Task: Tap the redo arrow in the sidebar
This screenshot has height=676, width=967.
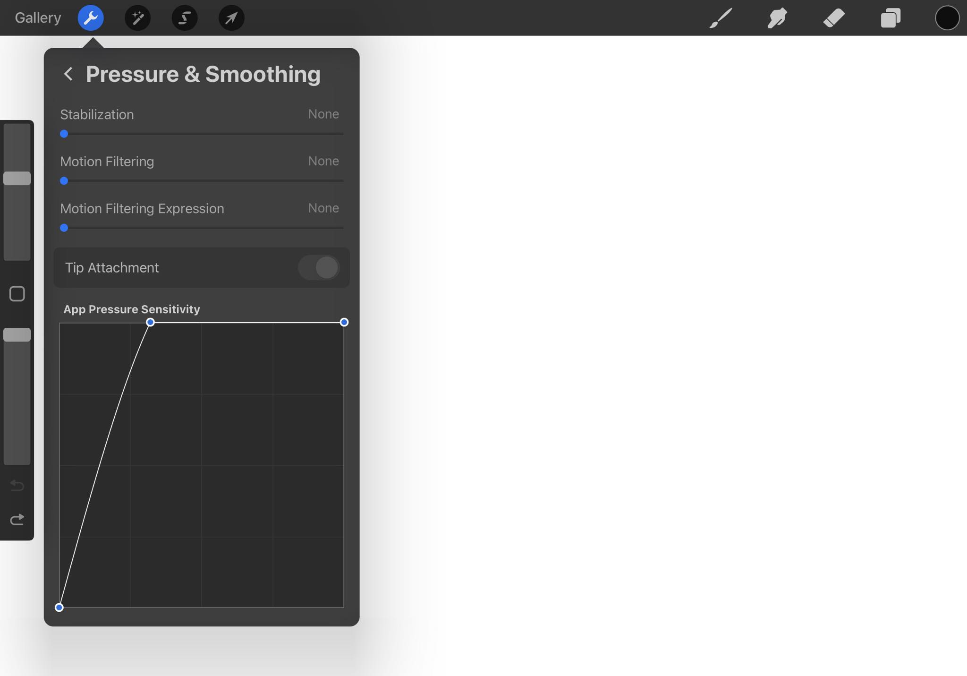Action: [17, 520]
